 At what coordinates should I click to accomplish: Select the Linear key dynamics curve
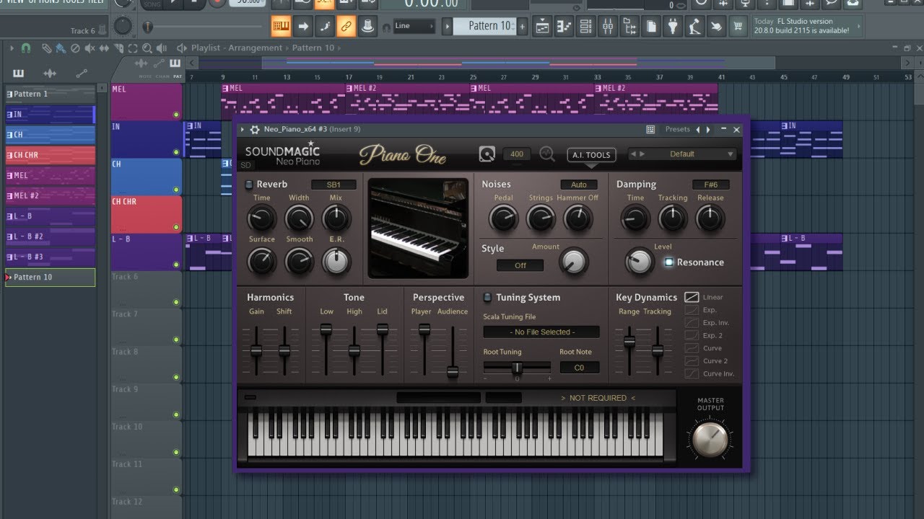point(692,297)
